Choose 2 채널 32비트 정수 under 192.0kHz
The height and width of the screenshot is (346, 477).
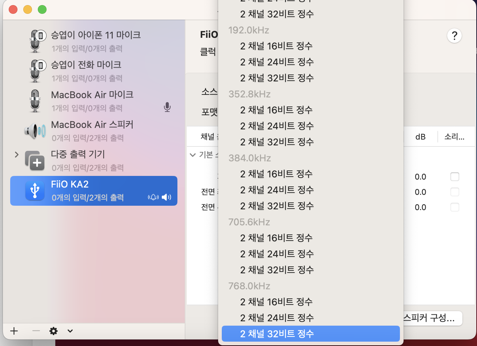tap(311, 78)
